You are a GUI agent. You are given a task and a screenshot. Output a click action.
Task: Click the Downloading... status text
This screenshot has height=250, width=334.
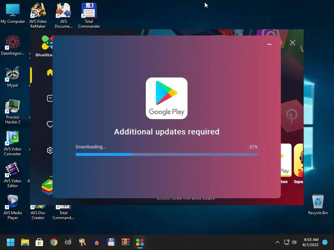pyautogui.click(x=91, y=147)
